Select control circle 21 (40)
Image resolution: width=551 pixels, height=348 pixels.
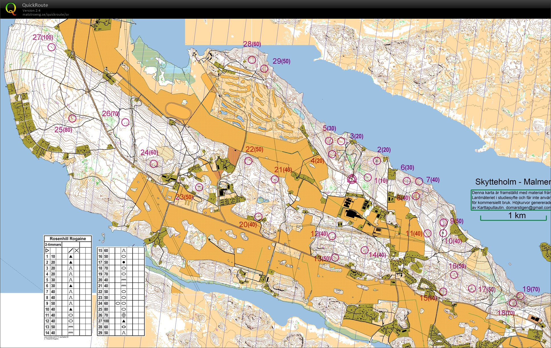[275, 179]
